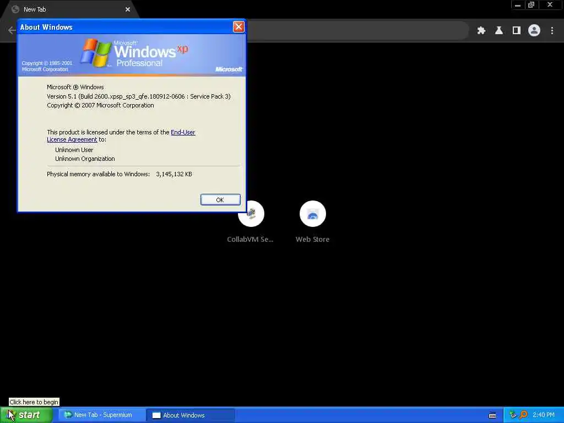Open the profile avatar menu
564x423 pixels.
tap(534, 31)
